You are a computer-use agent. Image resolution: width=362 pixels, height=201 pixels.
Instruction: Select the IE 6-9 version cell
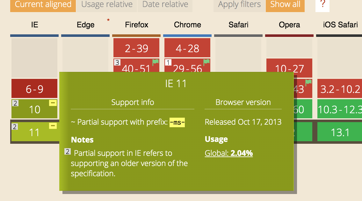coord(34,88)
